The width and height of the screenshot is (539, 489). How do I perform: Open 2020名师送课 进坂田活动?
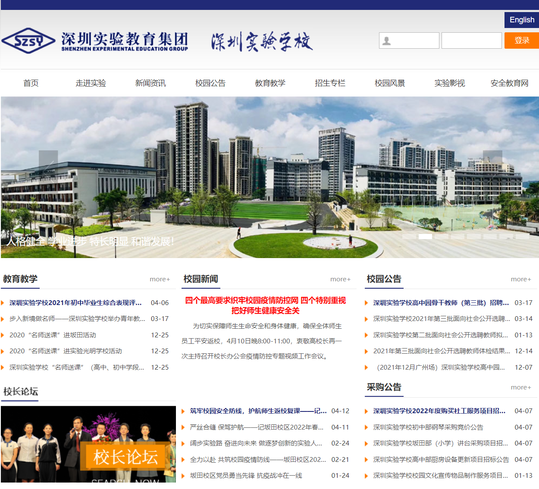pos(53,335)
